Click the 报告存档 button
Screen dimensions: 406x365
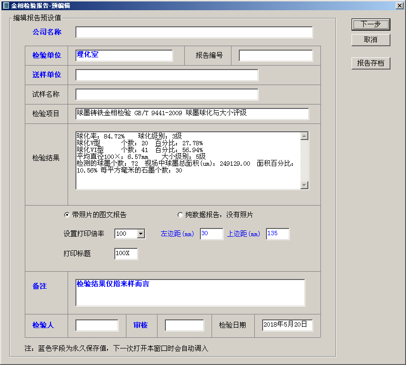click(x=371, y=63)
